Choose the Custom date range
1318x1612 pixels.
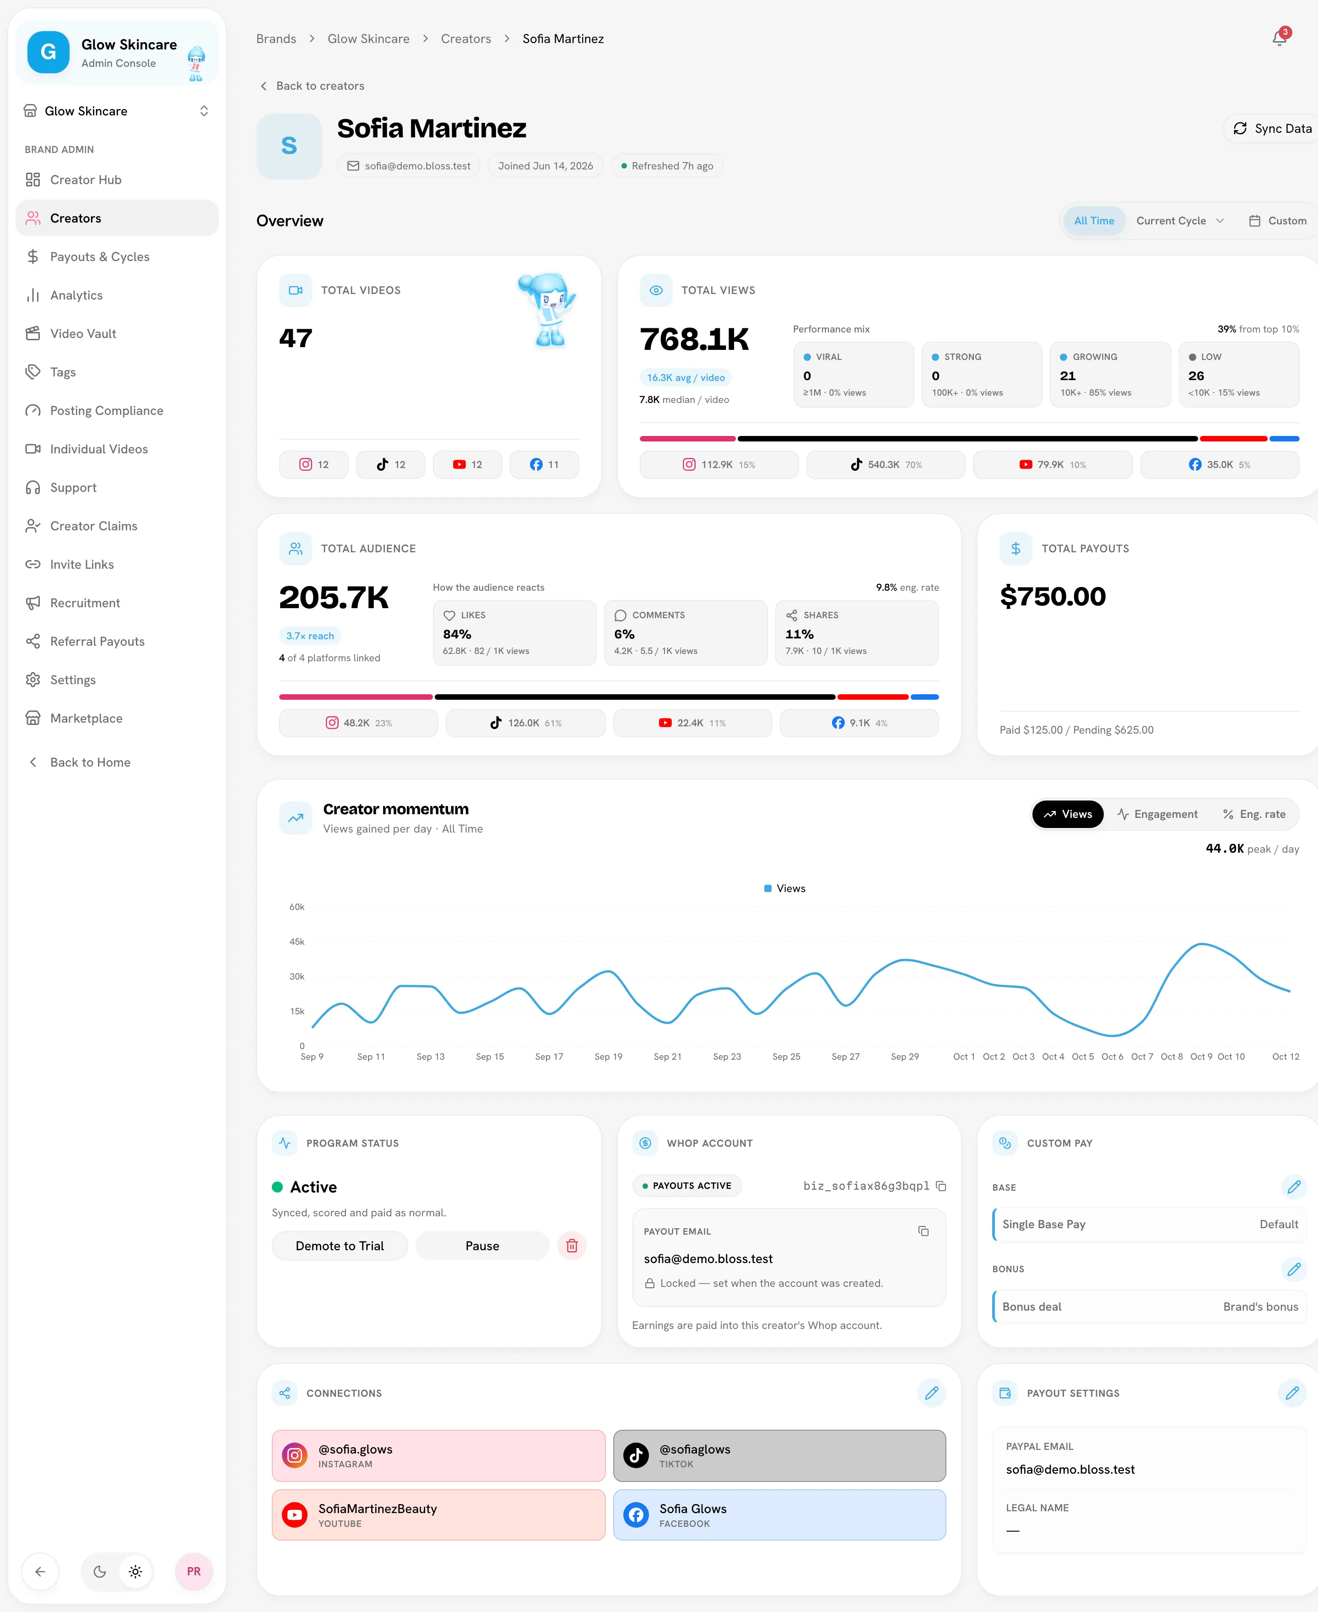point(1278,221)
